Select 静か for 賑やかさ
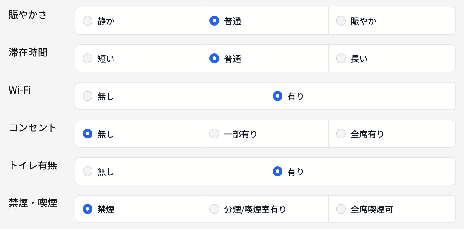This screenshot has width=464, height=229. [x=88, y=21]
